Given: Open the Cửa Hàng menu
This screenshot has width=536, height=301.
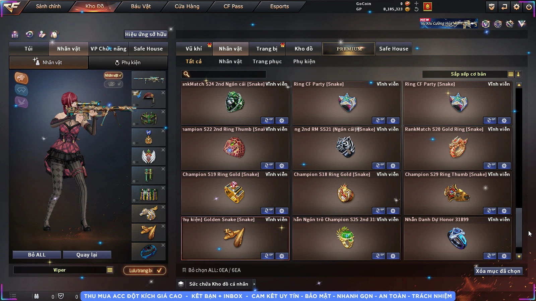Looking at the screenshot, I should [187, 6].
